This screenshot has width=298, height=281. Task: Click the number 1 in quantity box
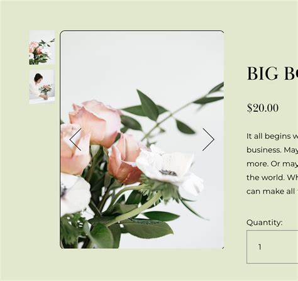[x=260, y=247]
